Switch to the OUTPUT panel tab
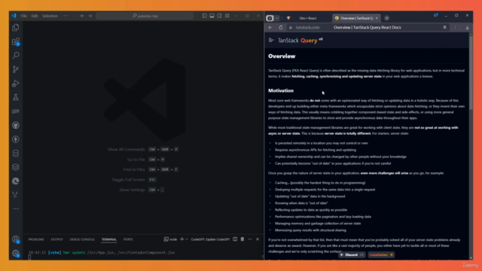 click(56, 239)
